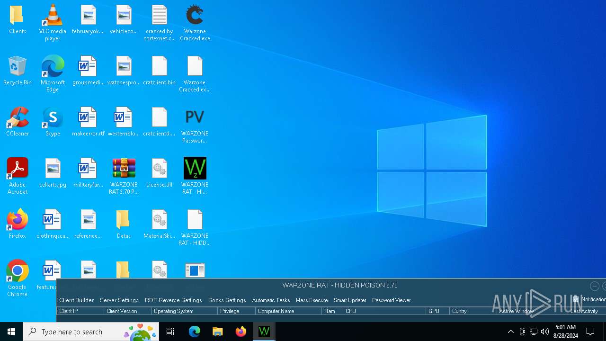This screenshot has height=341, width=606.
Task: Open Smart Updater menu
Action: click(350, 300)
